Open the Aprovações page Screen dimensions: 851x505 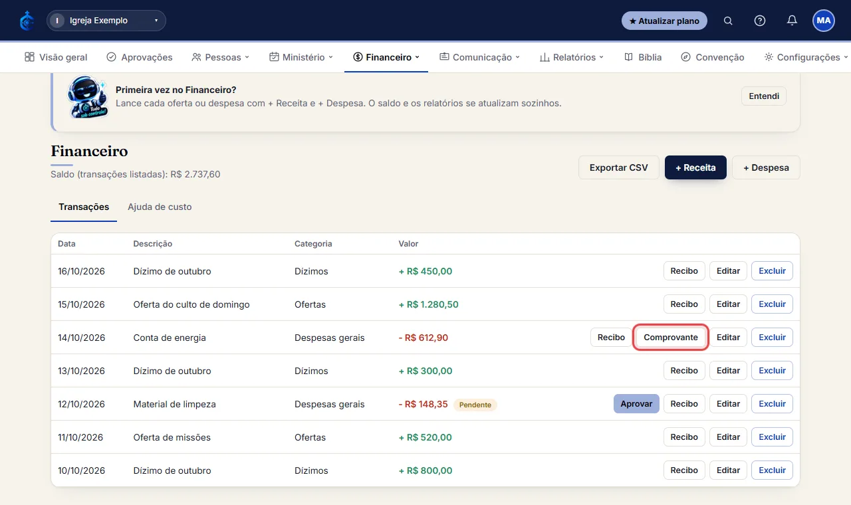coord(140,57)
